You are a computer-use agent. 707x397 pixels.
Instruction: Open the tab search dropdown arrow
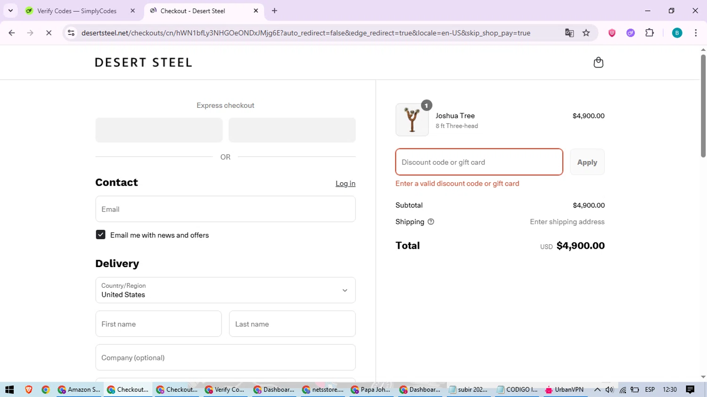click(10, 11)
